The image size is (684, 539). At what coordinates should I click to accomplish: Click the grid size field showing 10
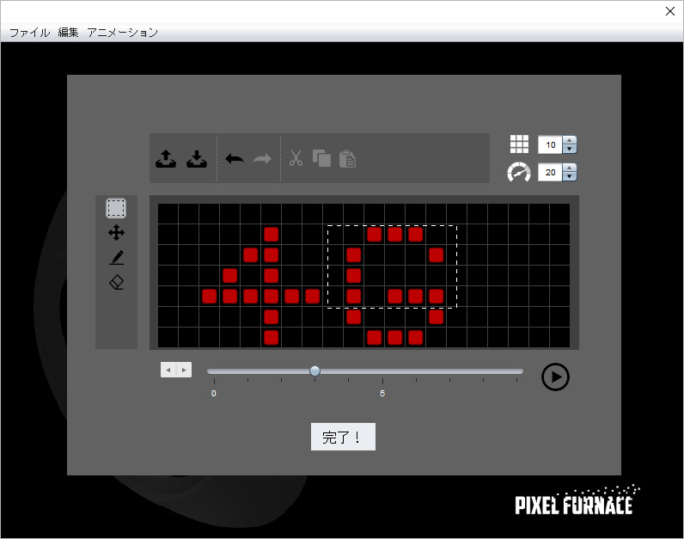point(550,145)
